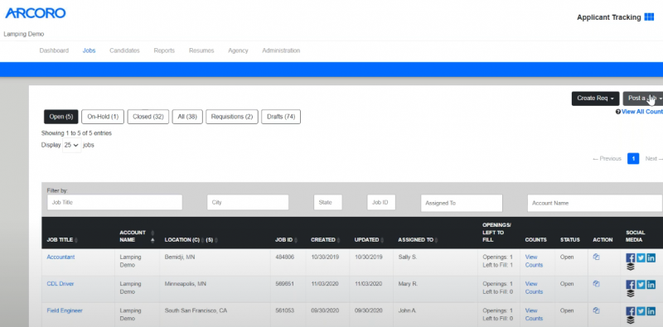Select the All (38) filter tab
This screenshot has height=327, width=663.
point(187,117)
